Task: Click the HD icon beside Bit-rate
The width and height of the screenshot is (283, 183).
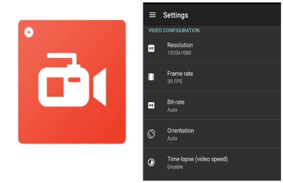Action: click(151, 105)
